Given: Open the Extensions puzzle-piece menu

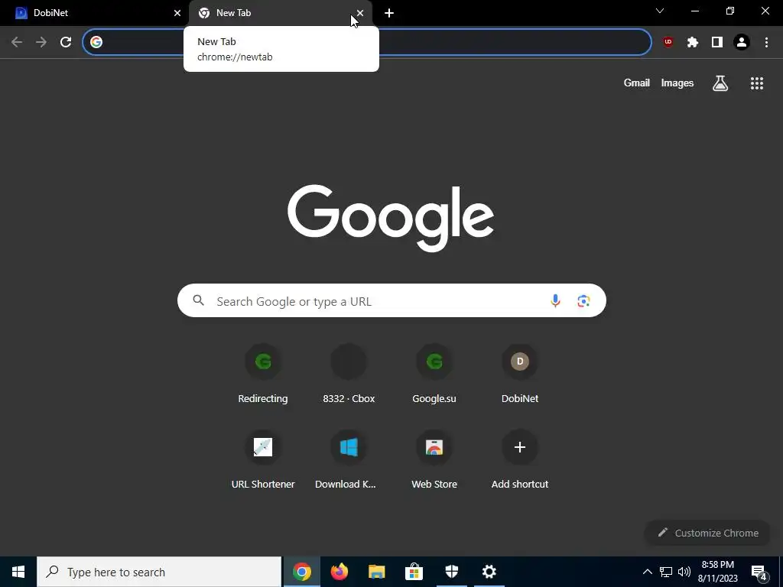Looking at the screenshot, I should (692, 42).
